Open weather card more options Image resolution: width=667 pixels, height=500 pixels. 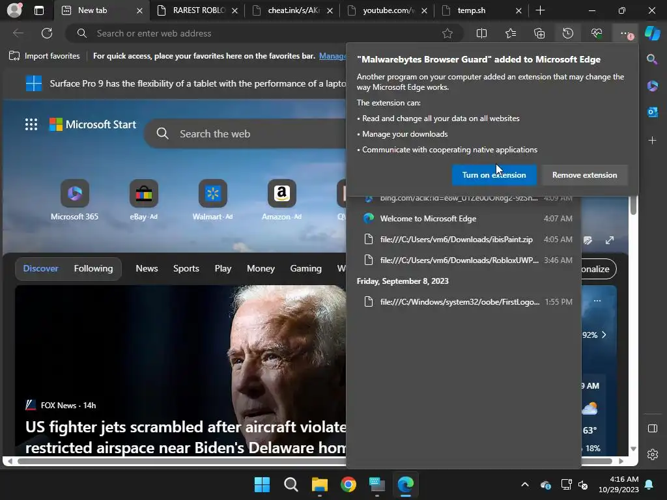(597, 301)
